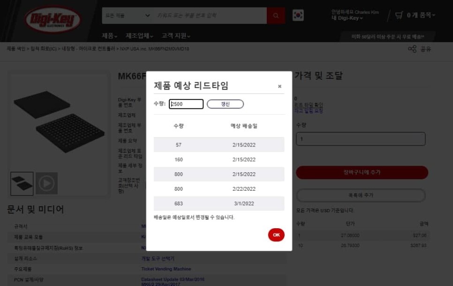This screenshot has width=453, height=286.
Task: Click the 공유 share label
Action: (x=425, y=49)
